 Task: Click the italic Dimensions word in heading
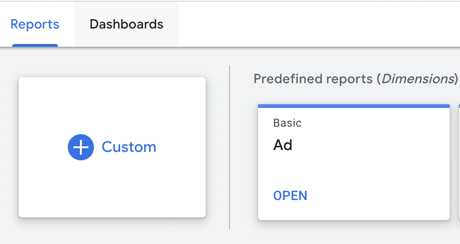tap(417, 79)
